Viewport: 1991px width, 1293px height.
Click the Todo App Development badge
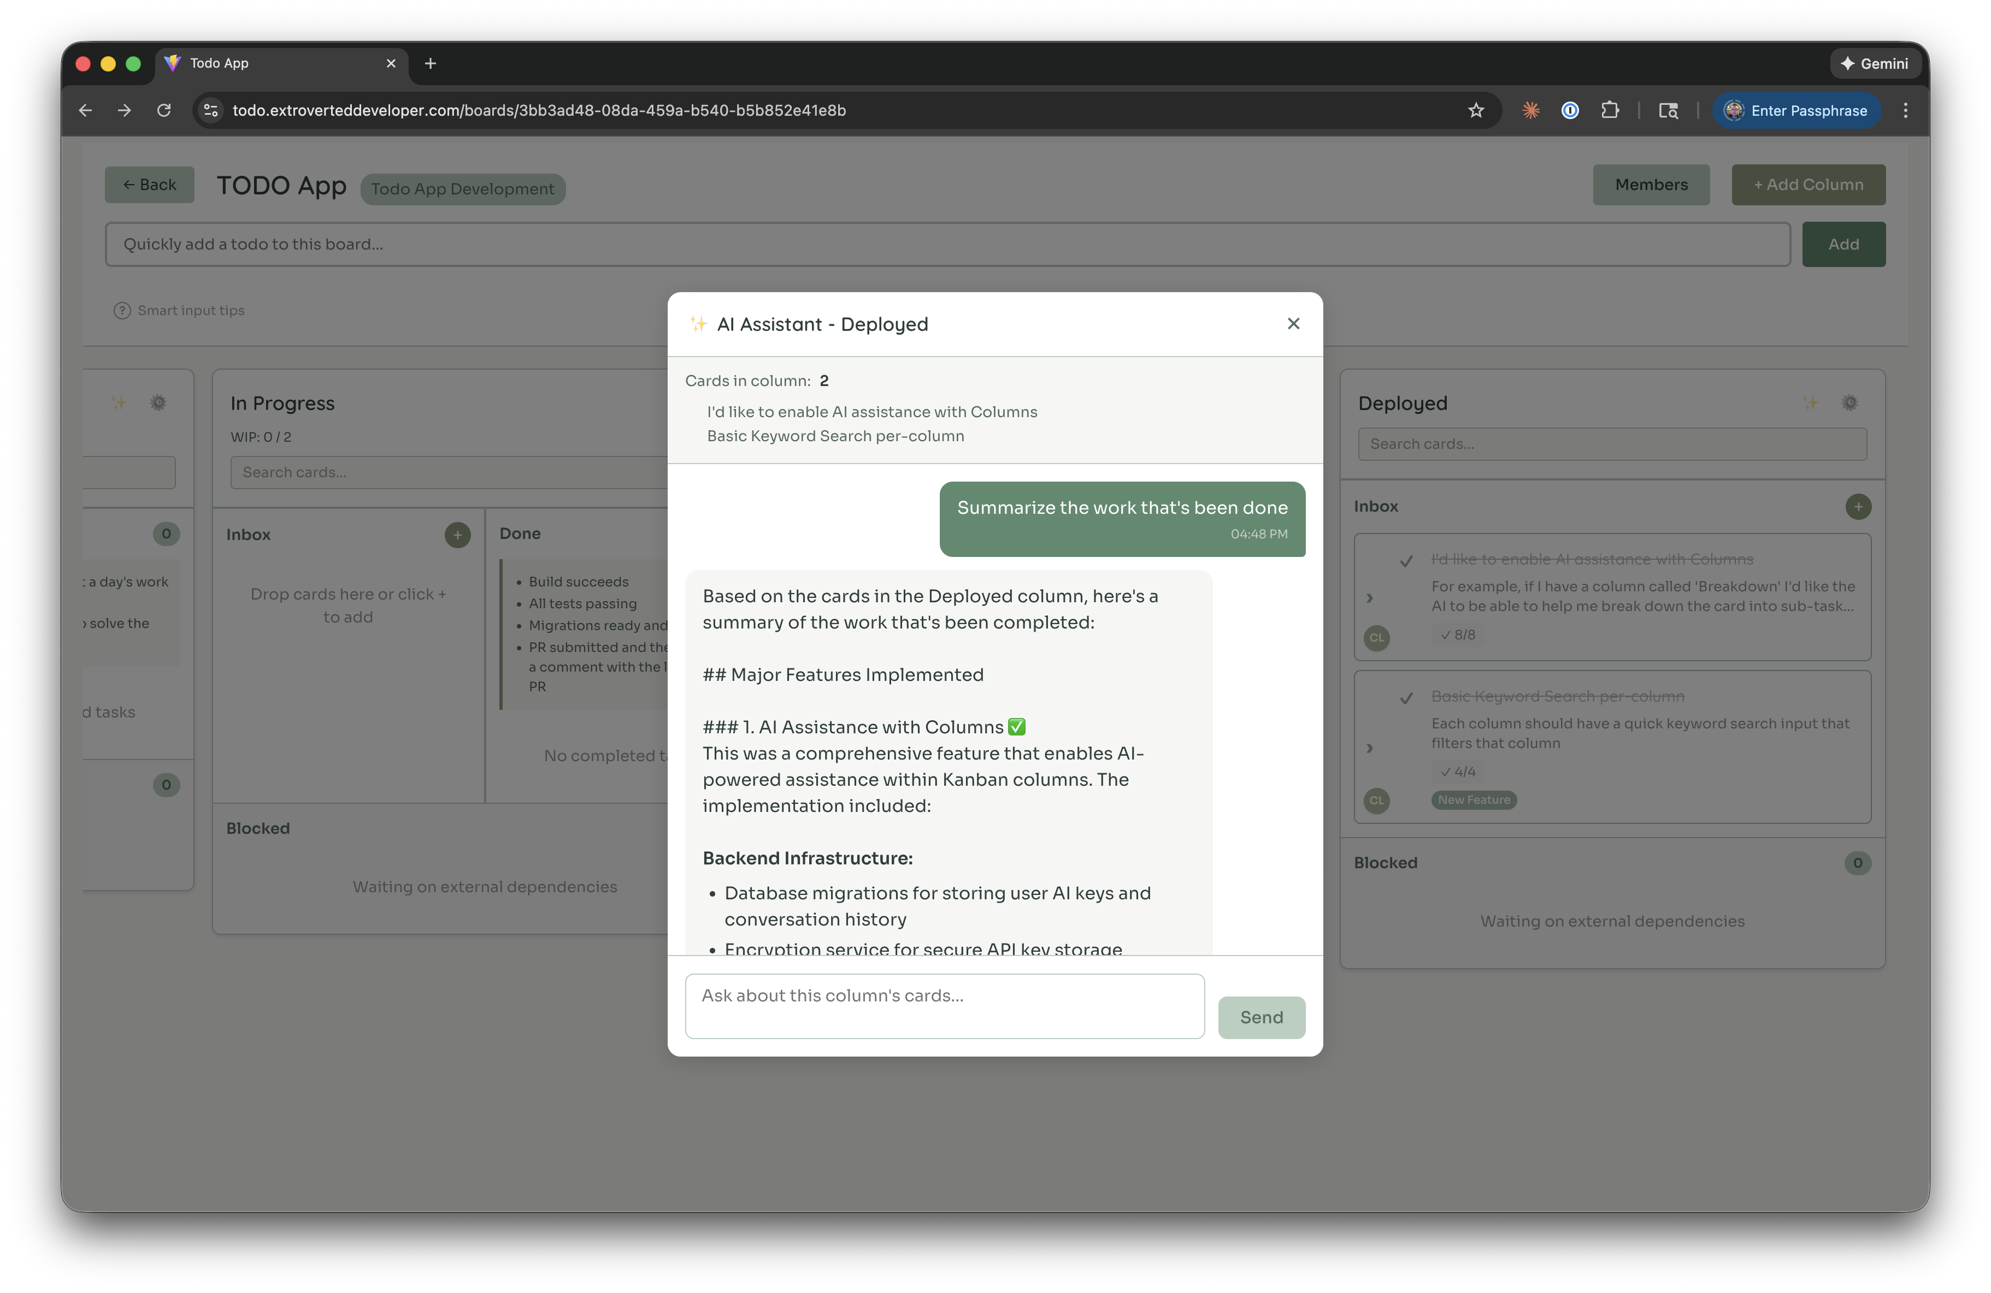coord(463,189)
